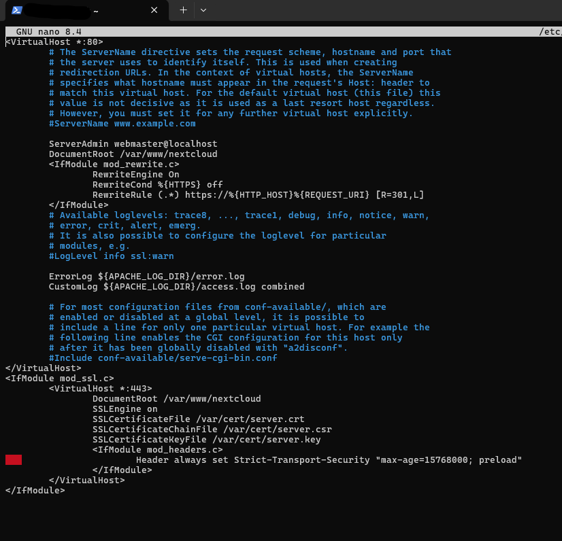Place cursor on RewriteCond %{HTTPS} off
Image resolution: width=562 pixels, height=541 pixels.
coord(157,185)
